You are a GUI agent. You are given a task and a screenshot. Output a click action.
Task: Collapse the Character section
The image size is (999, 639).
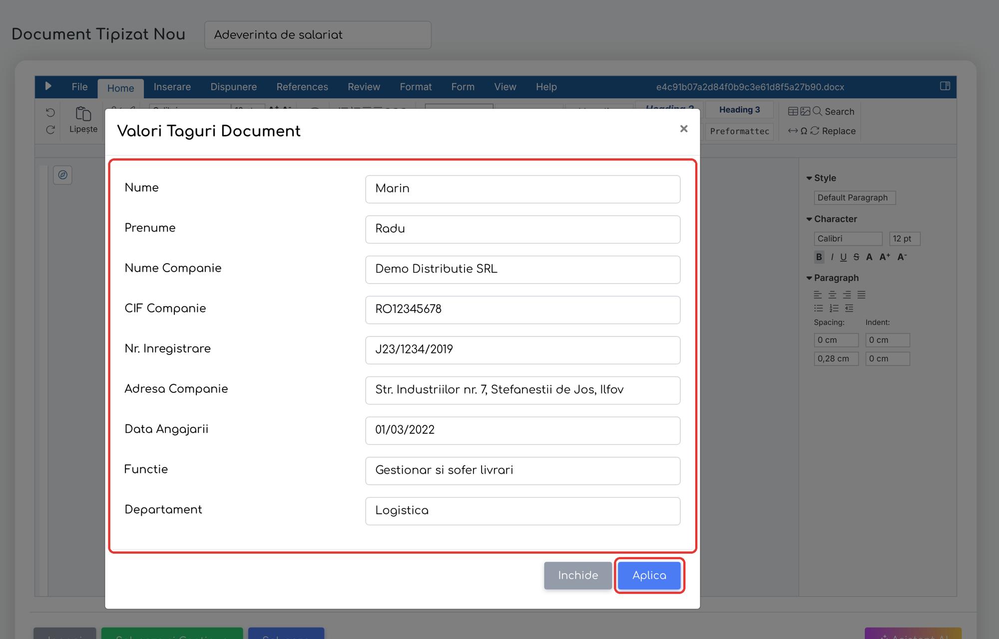click(809, 219)
